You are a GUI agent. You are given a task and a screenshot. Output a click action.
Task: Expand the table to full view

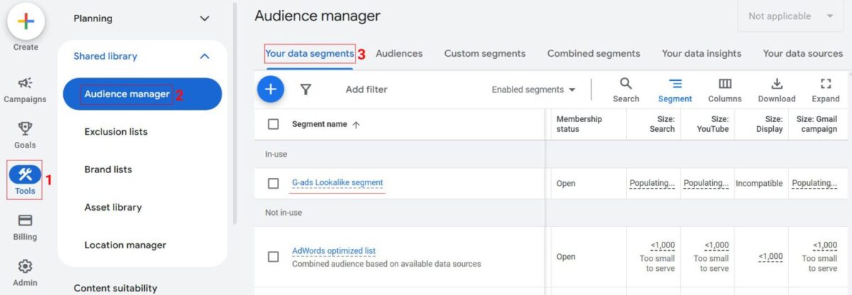point(826,84)
